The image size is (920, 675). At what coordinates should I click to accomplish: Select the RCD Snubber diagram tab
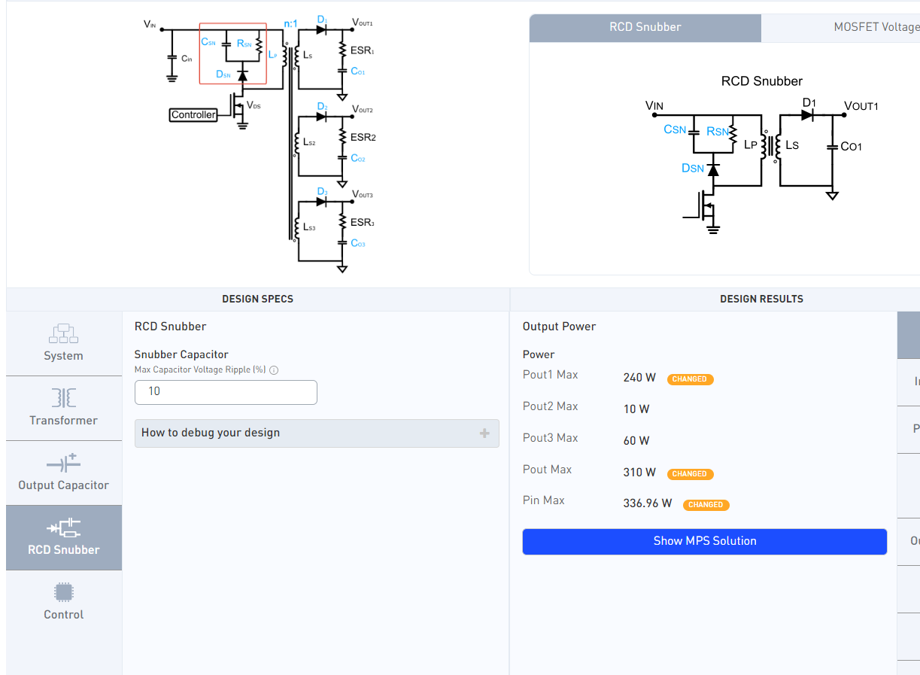coord(645,27)
